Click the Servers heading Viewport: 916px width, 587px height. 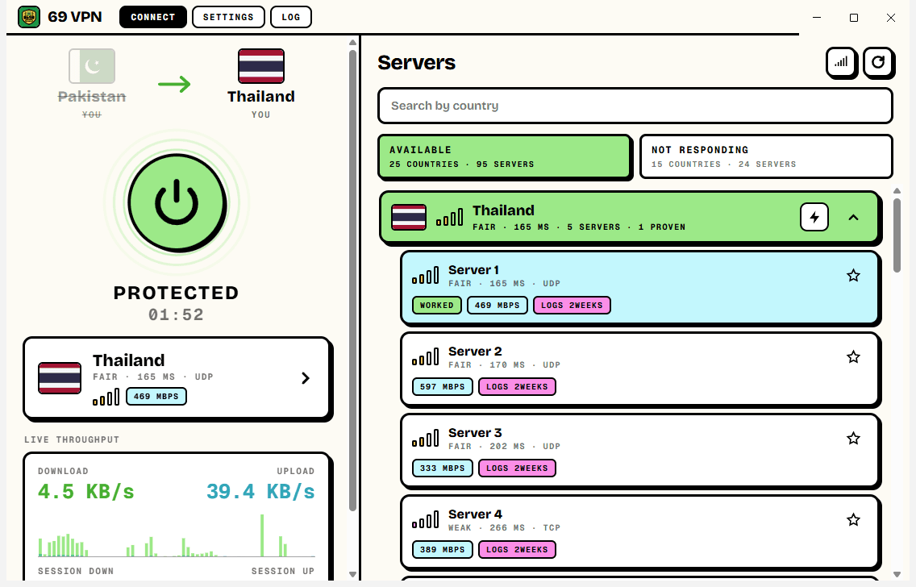[x=417, y=63]
